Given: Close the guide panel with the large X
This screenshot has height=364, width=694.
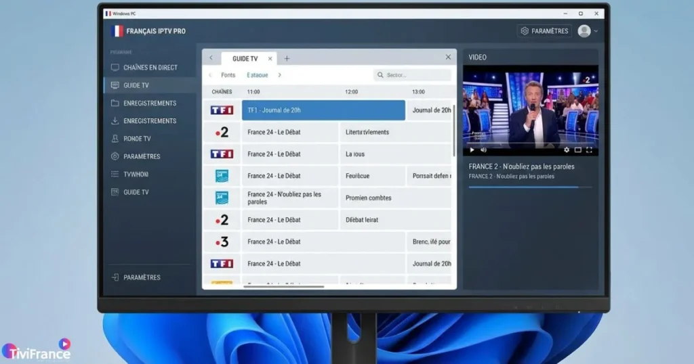Looking at the screenshot, I should click(448, 57).
